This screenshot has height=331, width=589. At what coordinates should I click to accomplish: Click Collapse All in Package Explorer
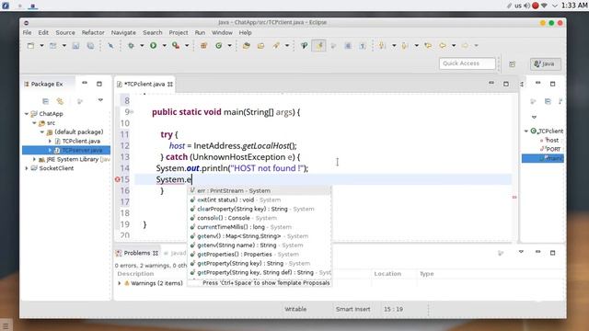point(45,101)
